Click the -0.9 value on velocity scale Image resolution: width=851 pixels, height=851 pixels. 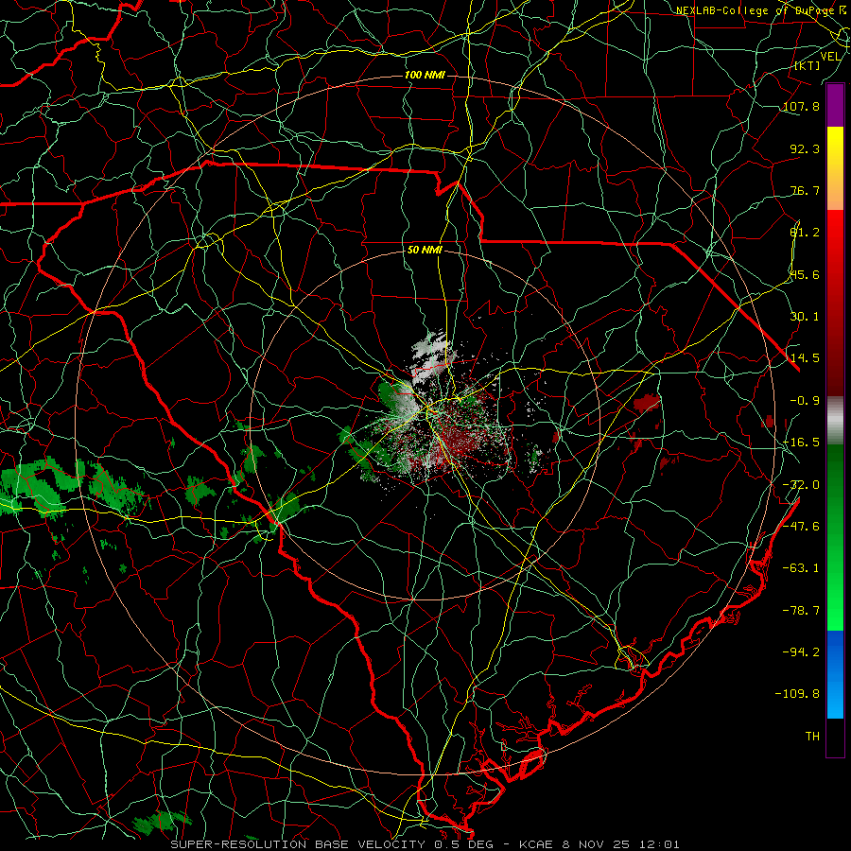[805, 401]
